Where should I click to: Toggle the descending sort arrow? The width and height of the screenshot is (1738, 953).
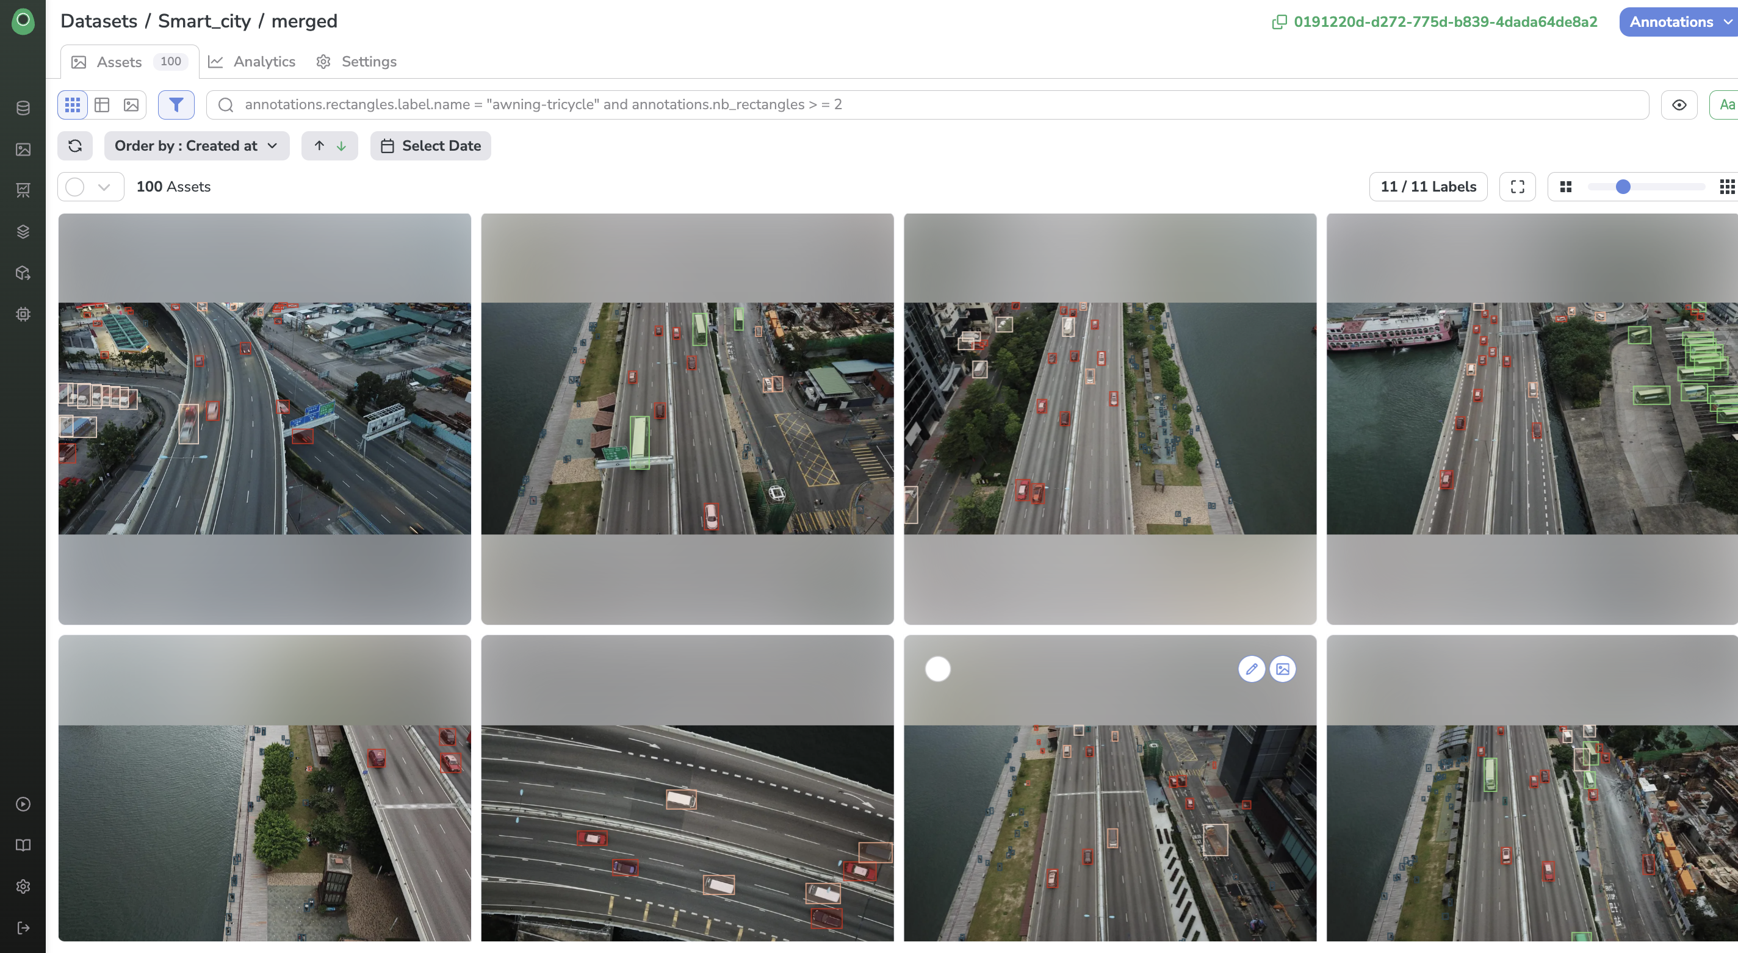[342, 146]
